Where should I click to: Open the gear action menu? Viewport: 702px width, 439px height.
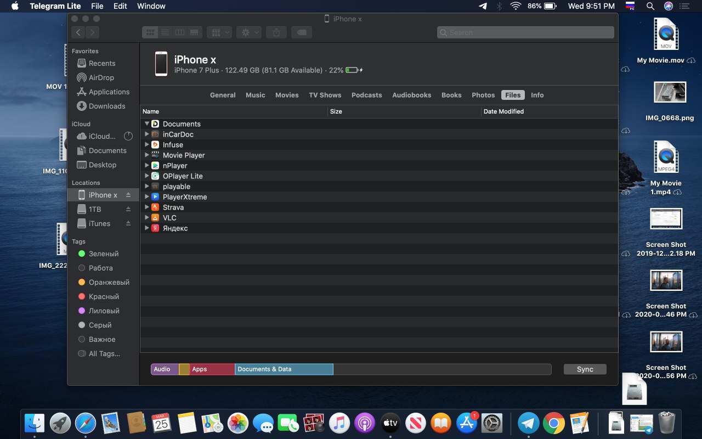[250, 32]
